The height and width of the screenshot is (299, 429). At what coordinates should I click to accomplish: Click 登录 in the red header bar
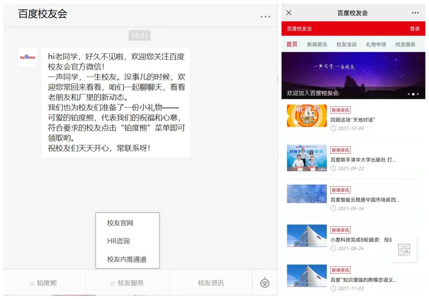tap(415, 29)
